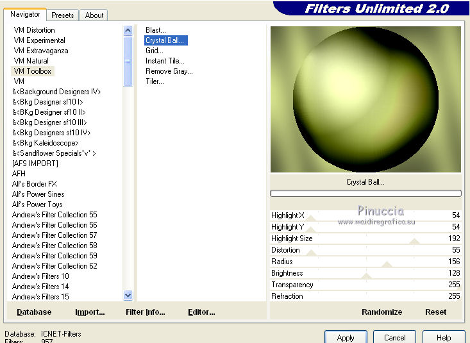Click the progress bar below the preview
The image size is (470, 343).
[x=365, y=194]
